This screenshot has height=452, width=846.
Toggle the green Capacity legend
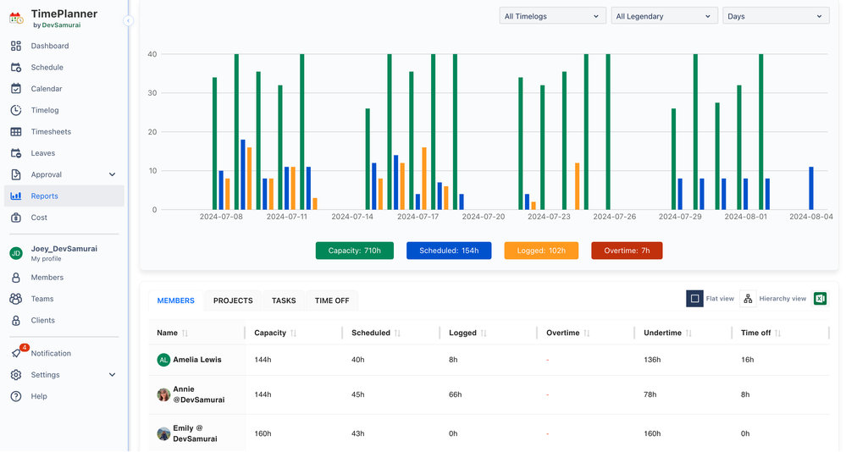(354, 251)
